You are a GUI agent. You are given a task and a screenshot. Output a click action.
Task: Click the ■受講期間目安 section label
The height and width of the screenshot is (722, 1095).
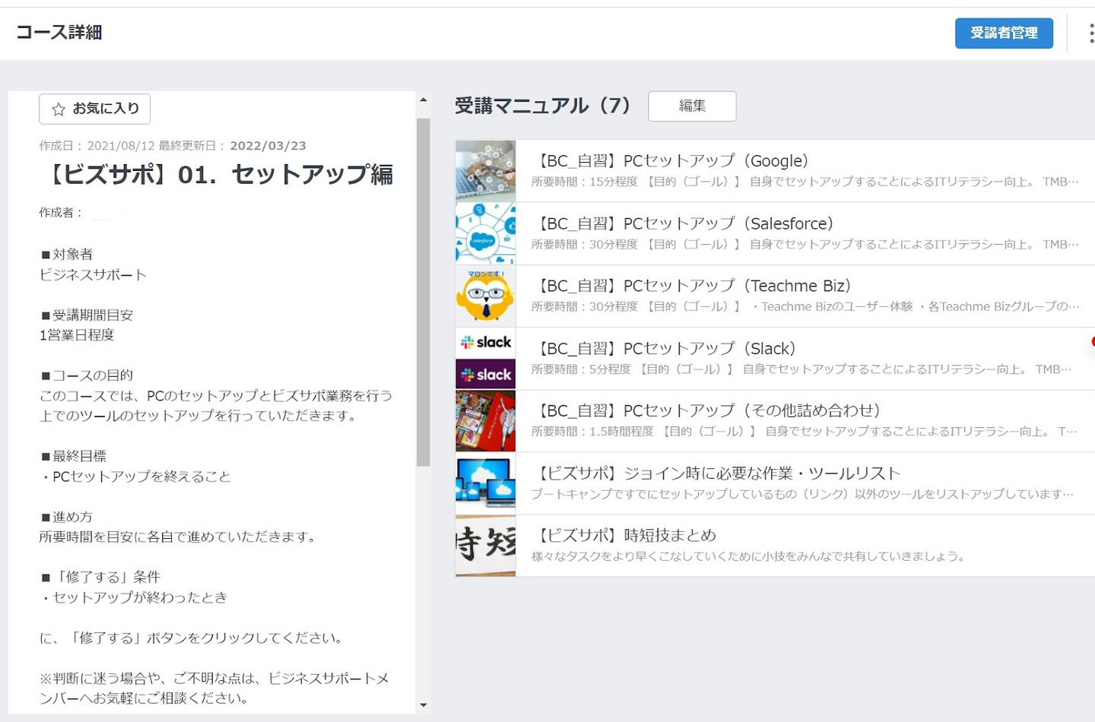tap(87, 315)
